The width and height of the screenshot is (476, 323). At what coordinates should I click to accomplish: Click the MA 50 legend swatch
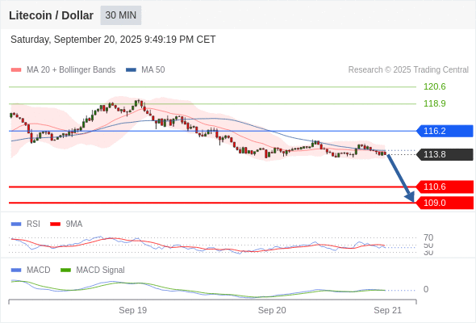[131, 70]
